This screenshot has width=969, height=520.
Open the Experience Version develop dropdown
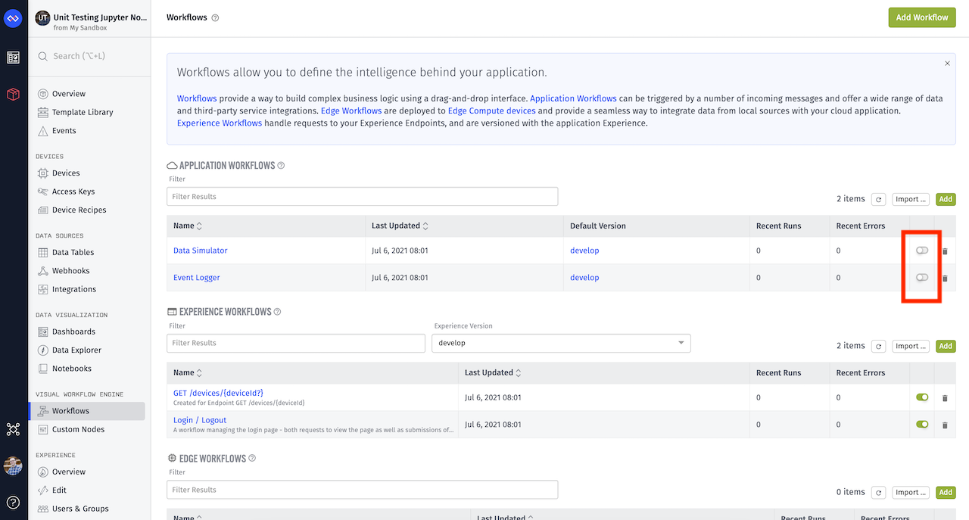click(561, 343)
